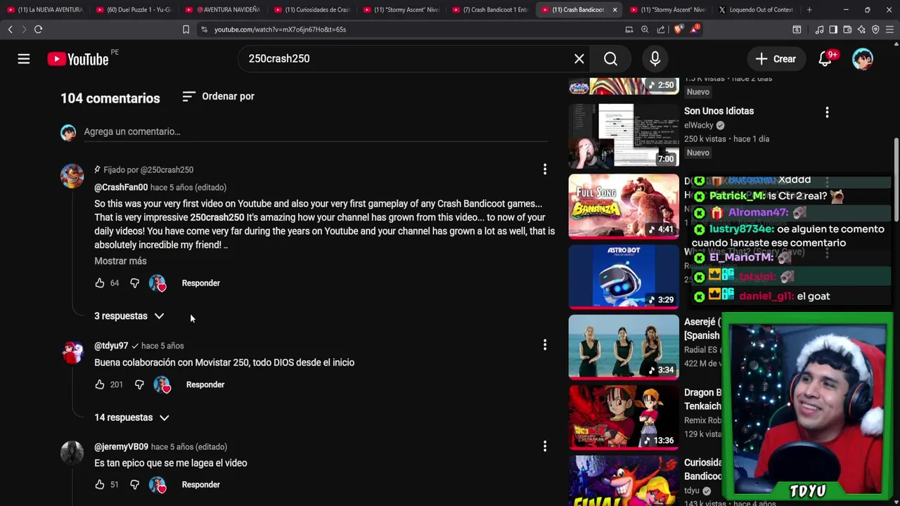
Task: Open the Brave Wallet icon
Action: [x=847, y=30]
